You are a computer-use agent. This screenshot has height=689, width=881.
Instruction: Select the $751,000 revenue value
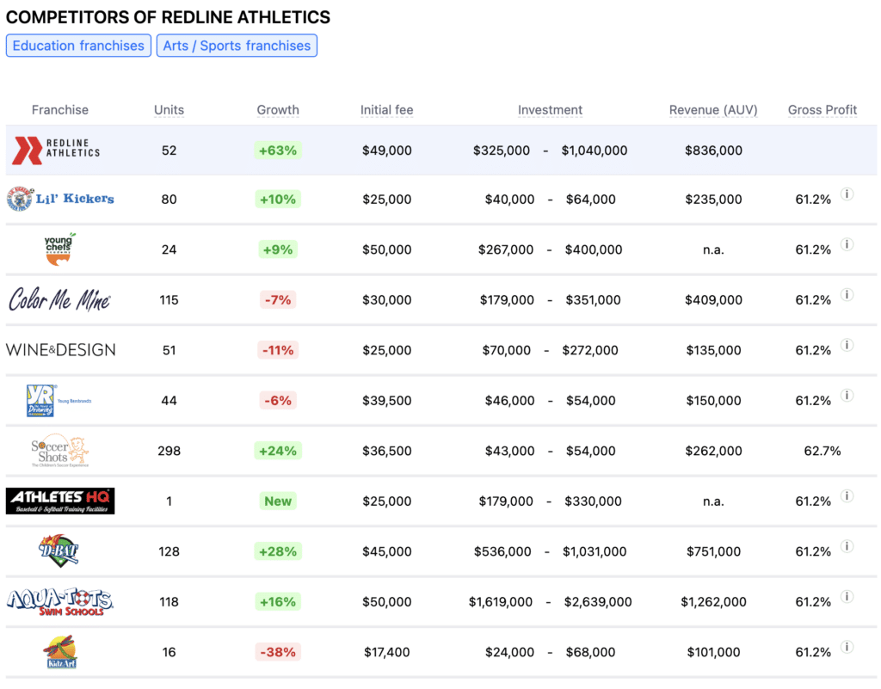click(x=713, y=551)
